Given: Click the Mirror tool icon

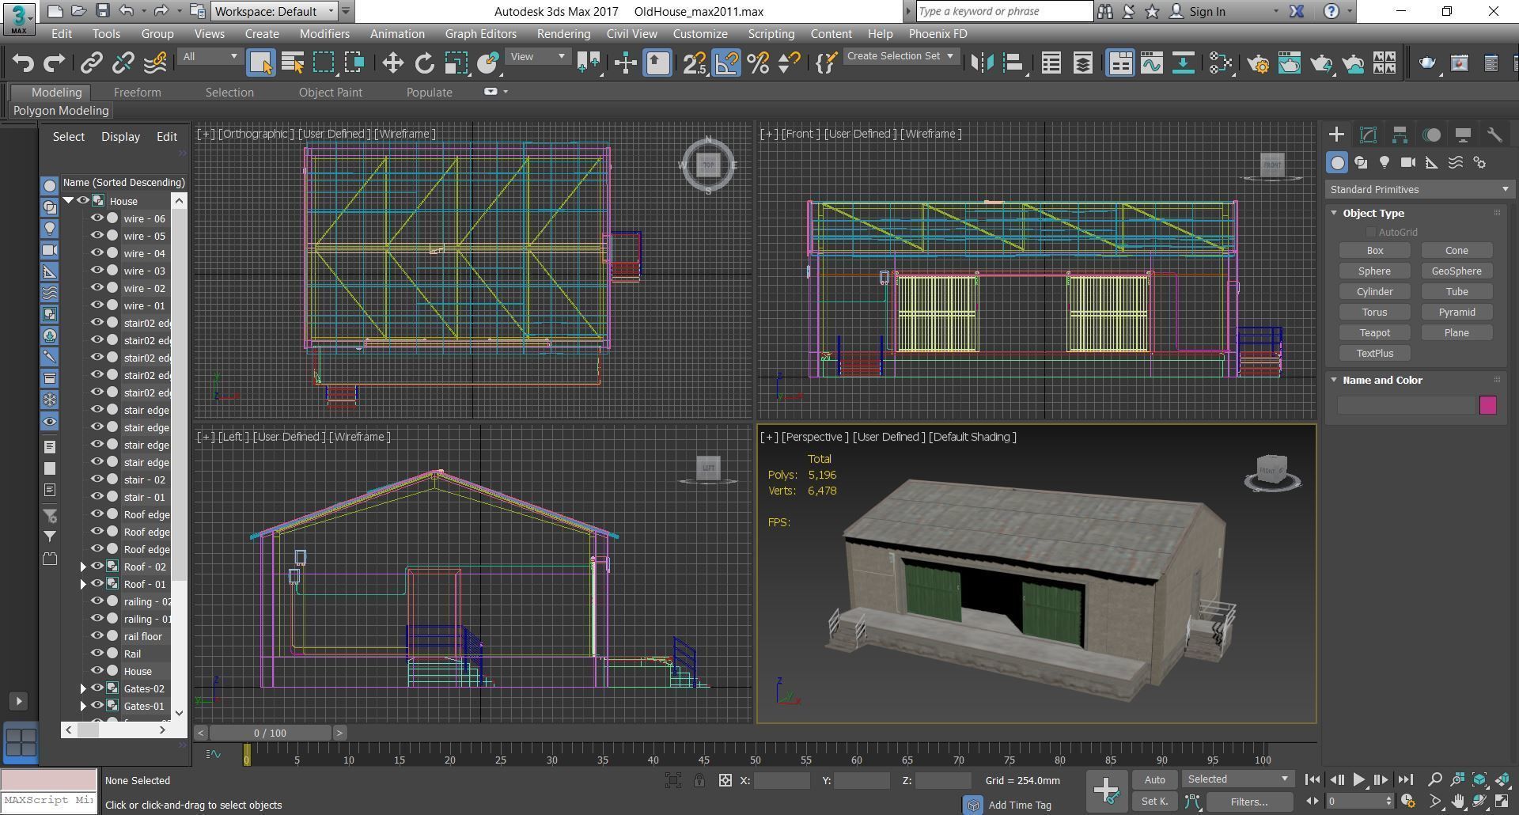Looking at the screenshot, I should pyautogui.click(x=982, y=63).
